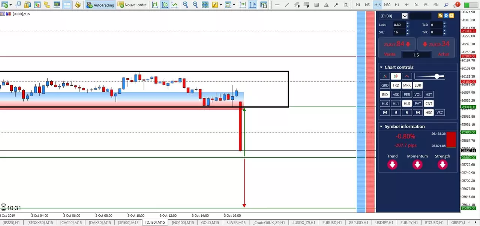Screen dimensions: 480x226
Task: Click the zoom in magnifier icon
Action: coord(185,5)
